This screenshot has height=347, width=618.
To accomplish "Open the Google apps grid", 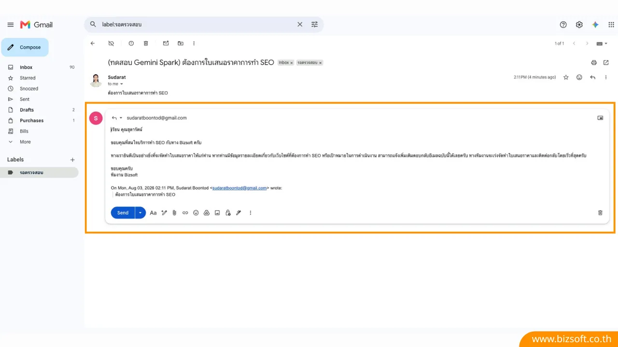I will (x=611, y=25).
